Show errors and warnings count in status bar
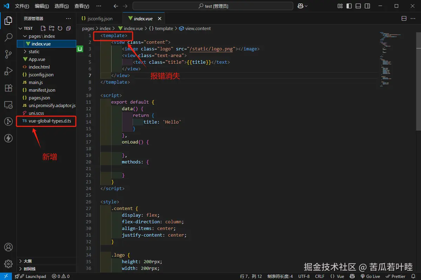Screen dimensions: 421x280 [x=61, y=276]
